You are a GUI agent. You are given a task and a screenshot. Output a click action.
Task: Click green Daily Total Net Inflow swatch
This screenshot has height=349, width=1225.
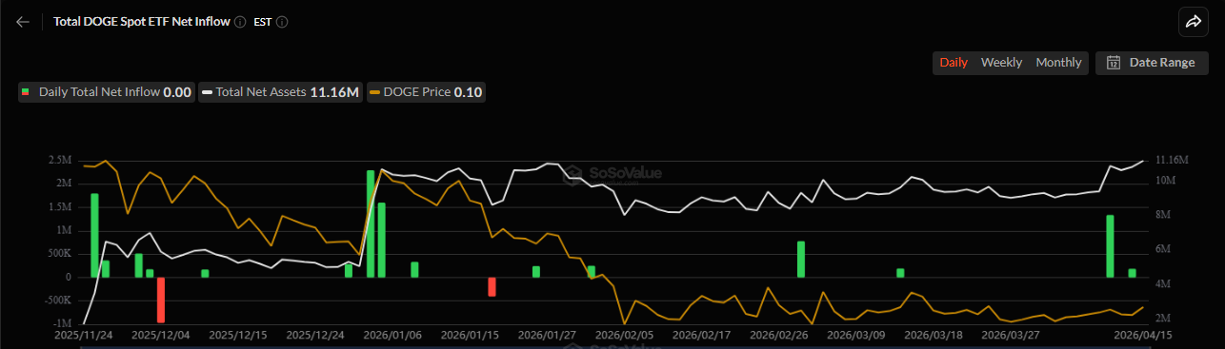[x=26, y=92]
